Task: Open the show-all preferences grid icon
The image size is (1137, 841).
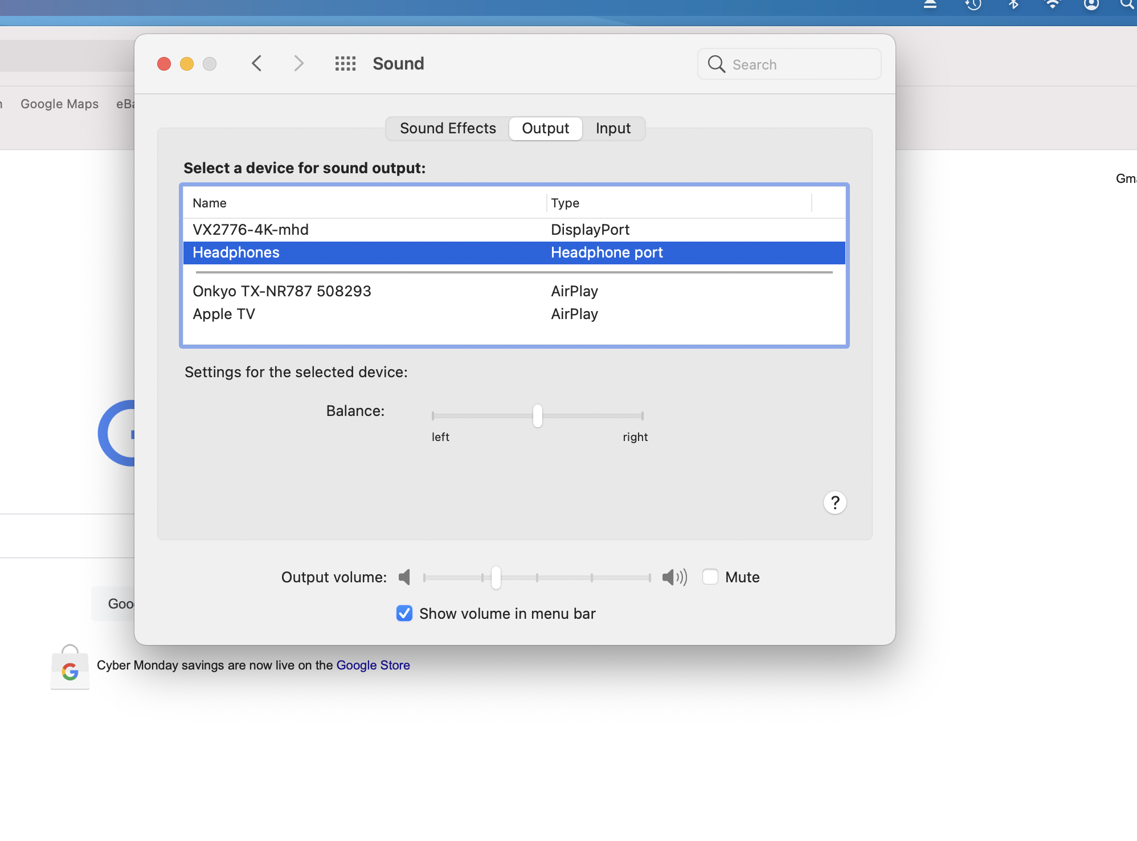Action: pos(345,63)
